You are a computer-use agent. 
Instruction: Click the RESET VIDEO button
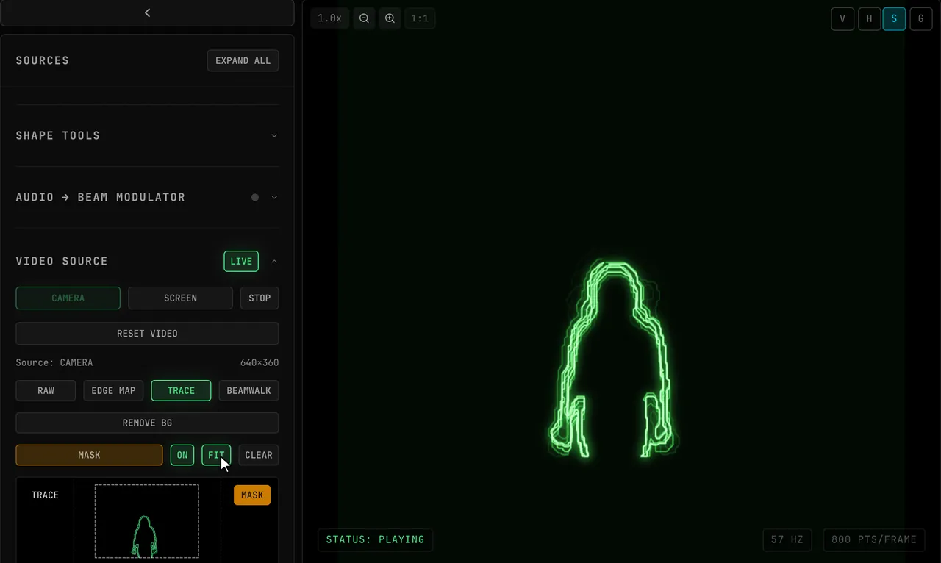click(x=147, y=333)
